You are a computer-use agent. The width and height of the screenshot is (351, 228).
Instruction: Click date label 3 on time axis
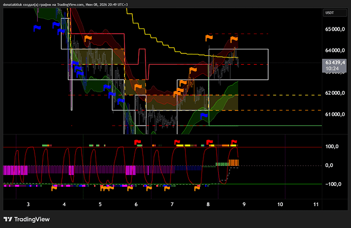coord(28,204)
